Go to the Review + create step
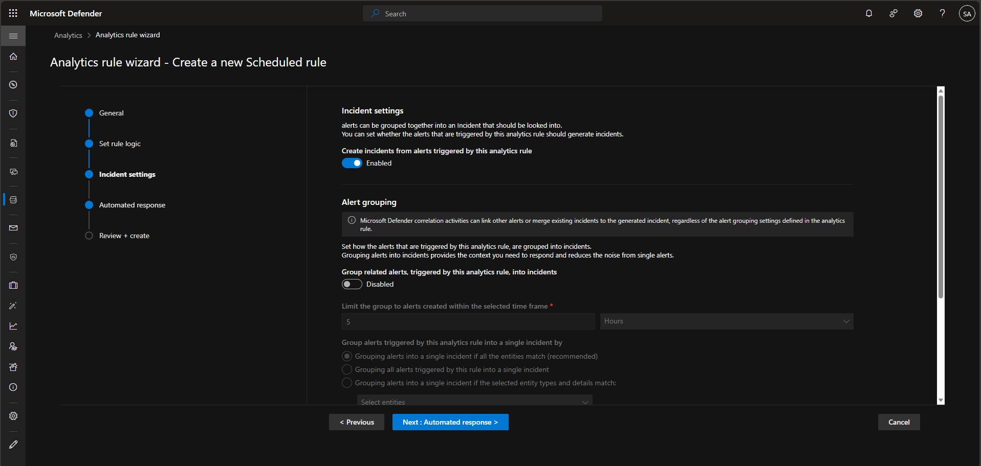This screenshot has height=466, width=981. click(x=124, y=236)
